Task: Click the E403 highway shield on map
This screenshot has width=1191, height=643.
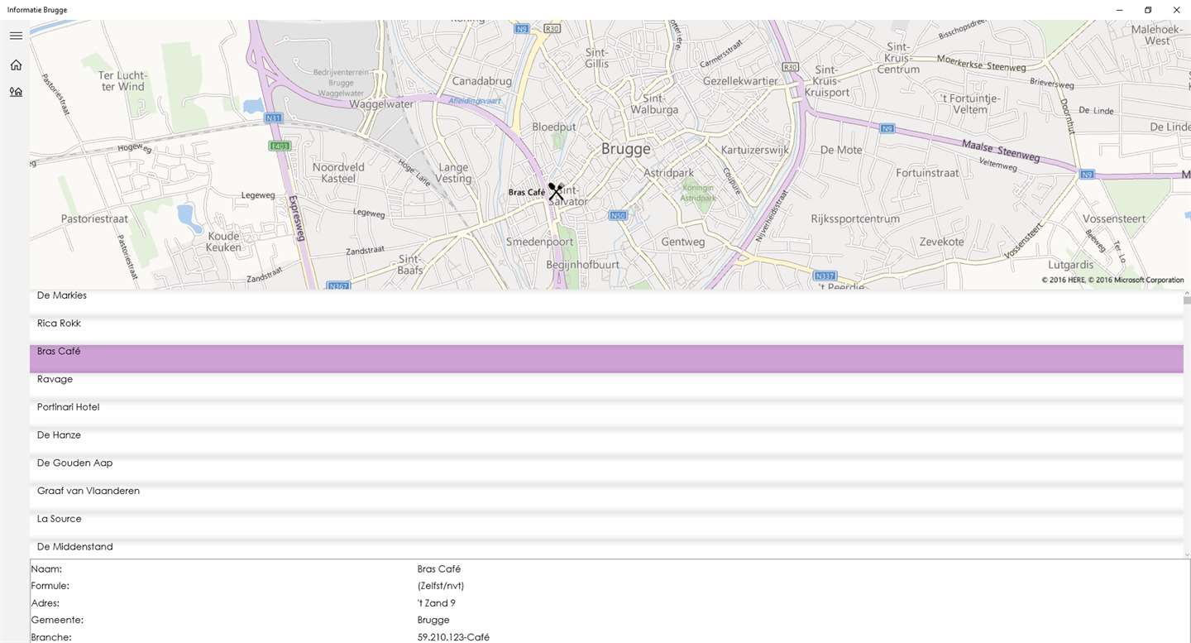Action: [280, 146]
